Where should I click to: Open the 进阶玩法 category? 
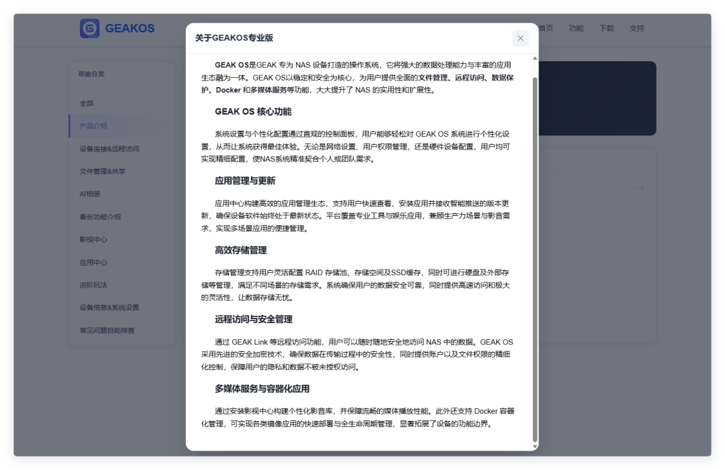(x=93, y=285)
